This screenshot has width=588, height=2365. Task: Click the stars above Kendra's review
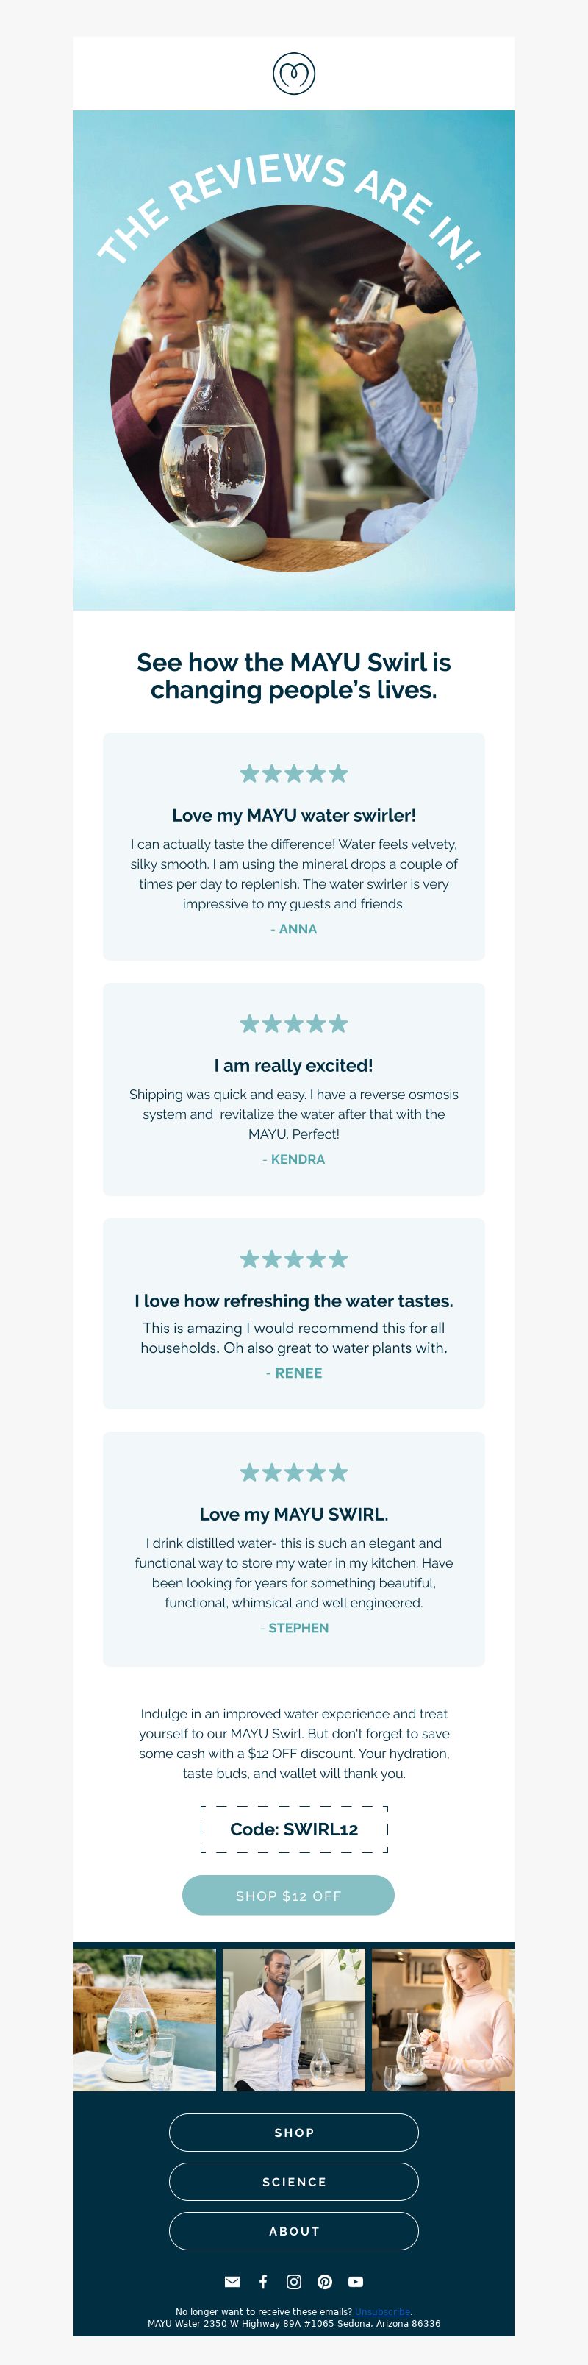coord(293,1023)
